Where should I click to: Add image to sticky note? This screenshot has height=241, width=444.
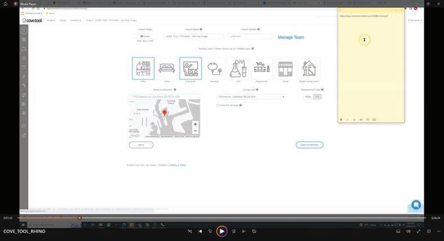pyautogui.click(x=374, y=120)
